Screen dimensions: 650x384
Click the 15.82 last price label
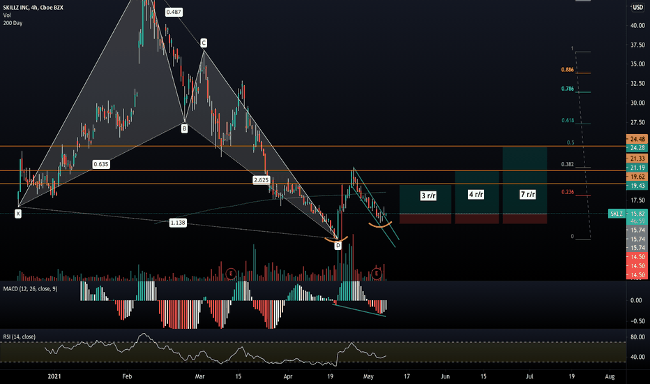[x=637, y=214]
